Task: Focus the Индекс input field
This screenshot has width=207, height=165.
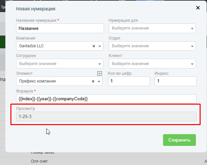Action: pyautogui.click(x=175, y=81)
